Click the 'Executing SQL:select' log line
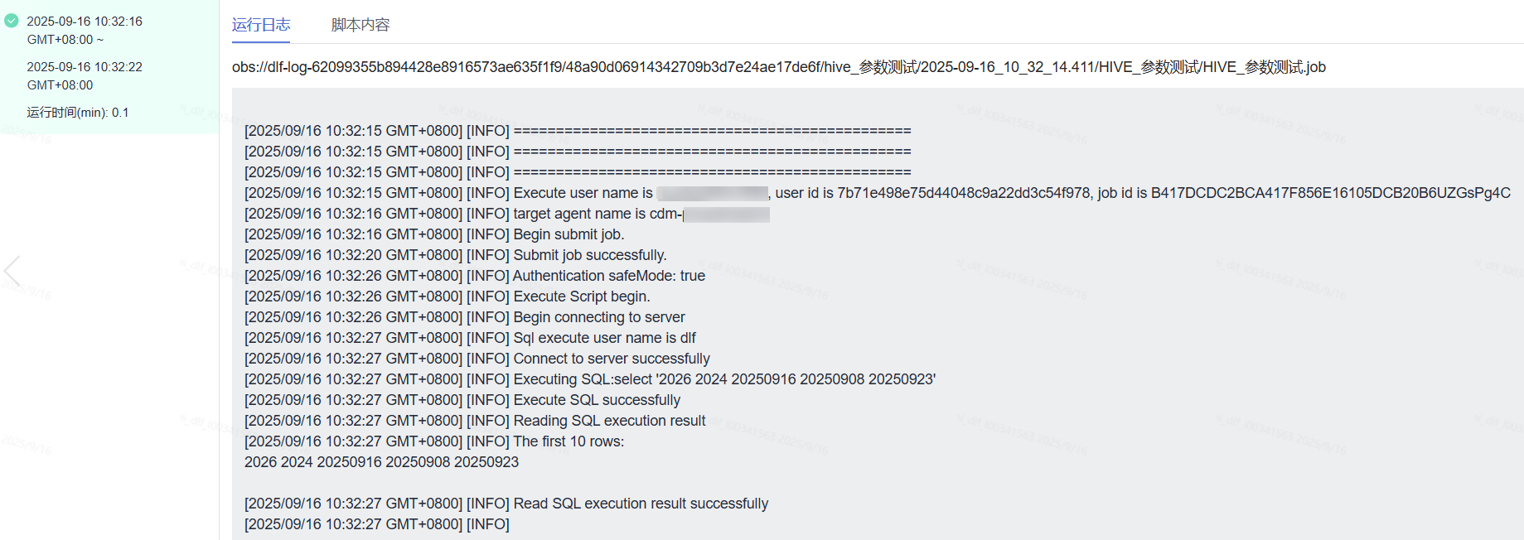1524x540 pixels. [x=723, y=379]
